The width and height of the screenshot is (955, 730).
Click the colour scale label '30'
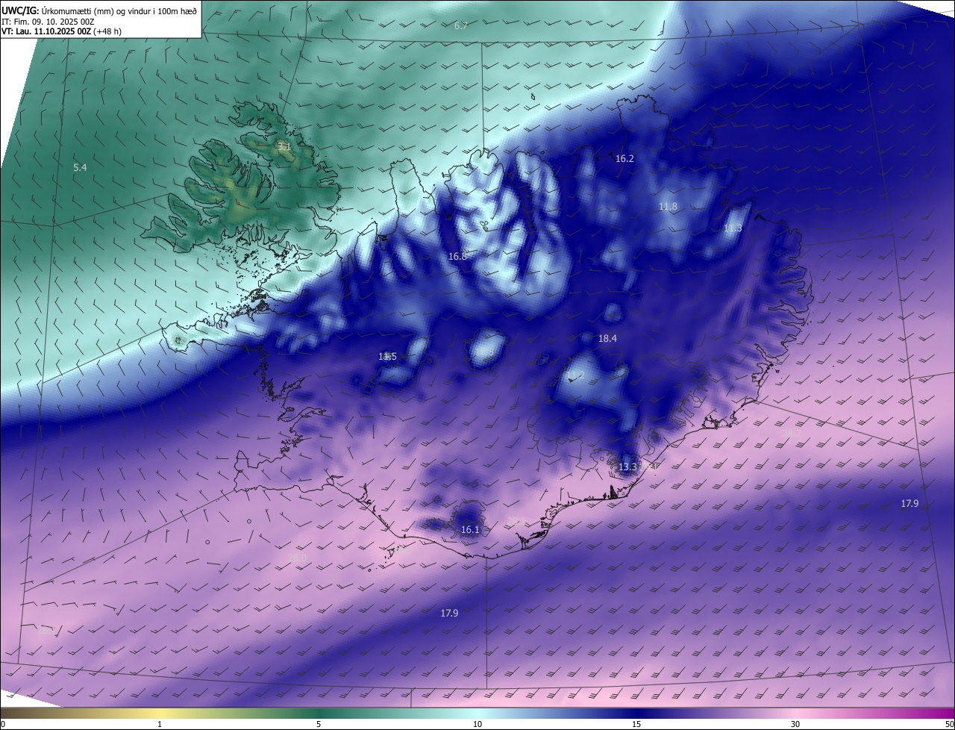pyautogui.click(x=795, y=724)
